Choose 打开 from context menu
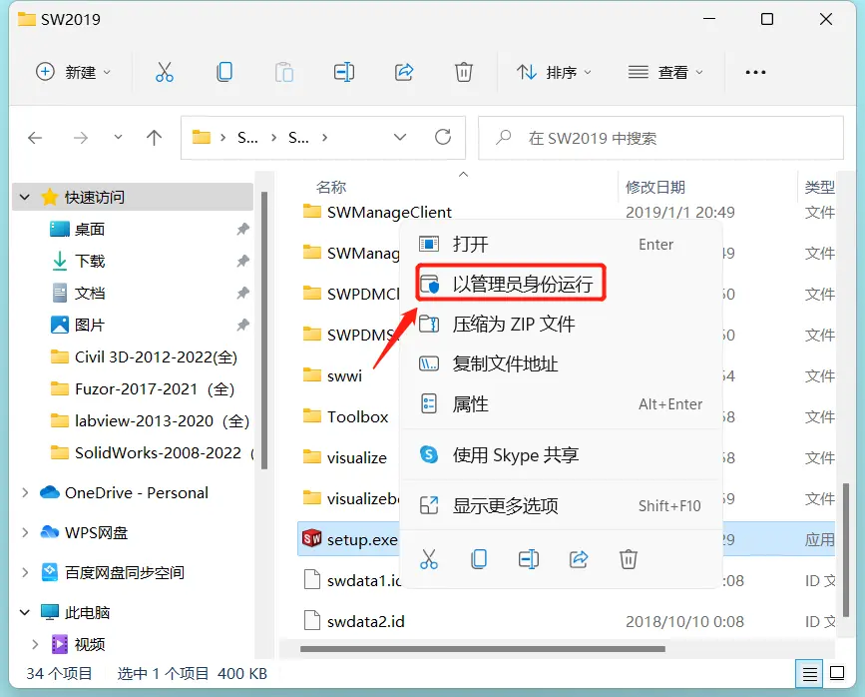Image resolution: width=865 pixels, height=697 pixels. pos(562,244)
